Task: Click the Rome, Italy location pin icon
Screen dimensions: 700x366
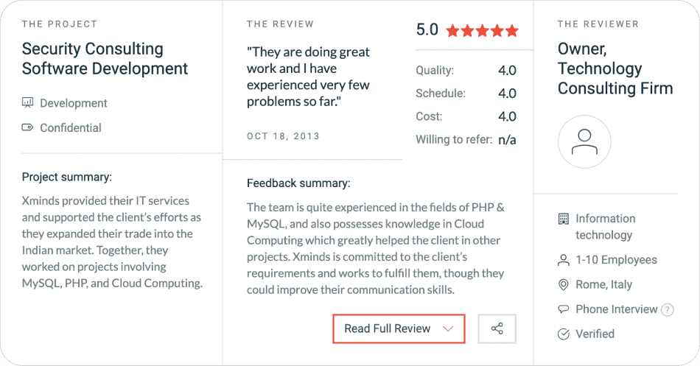Action: coord(564,285)
